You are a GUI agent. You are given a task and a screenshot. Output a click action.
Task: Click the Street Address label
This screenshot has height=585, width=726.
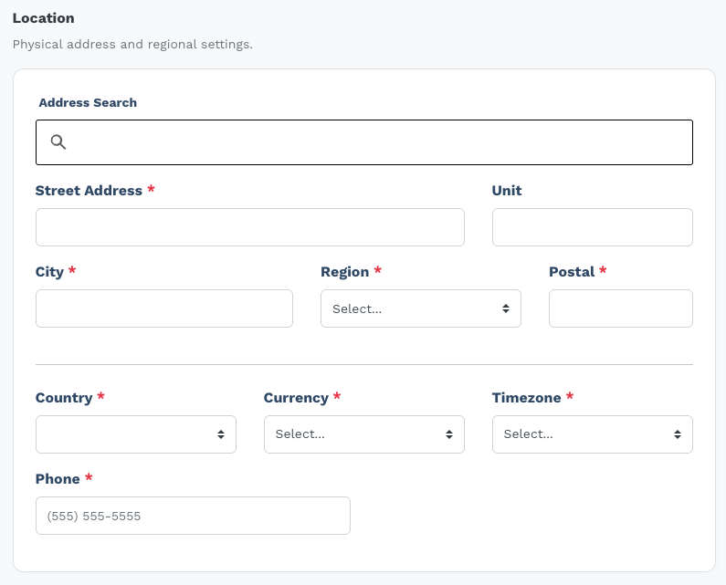[89, 191]
